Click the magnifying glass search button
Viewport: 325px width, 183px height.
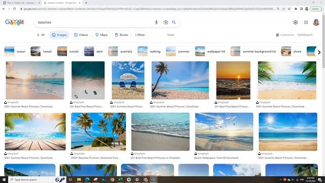click(174, 22)
